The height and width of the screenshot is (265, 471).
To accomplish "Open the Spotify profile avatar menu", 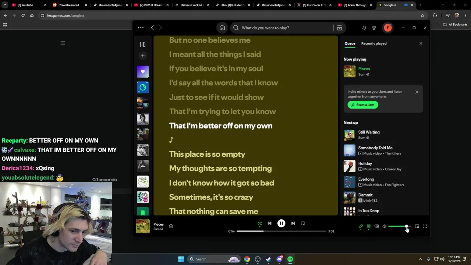I will point(387,28).
